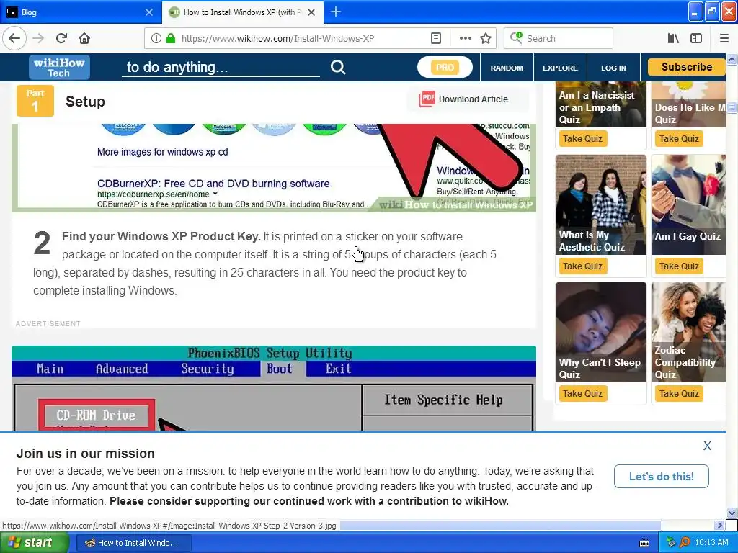
Task: Click the page scrollbar down arrow
Action: [732, 513]
